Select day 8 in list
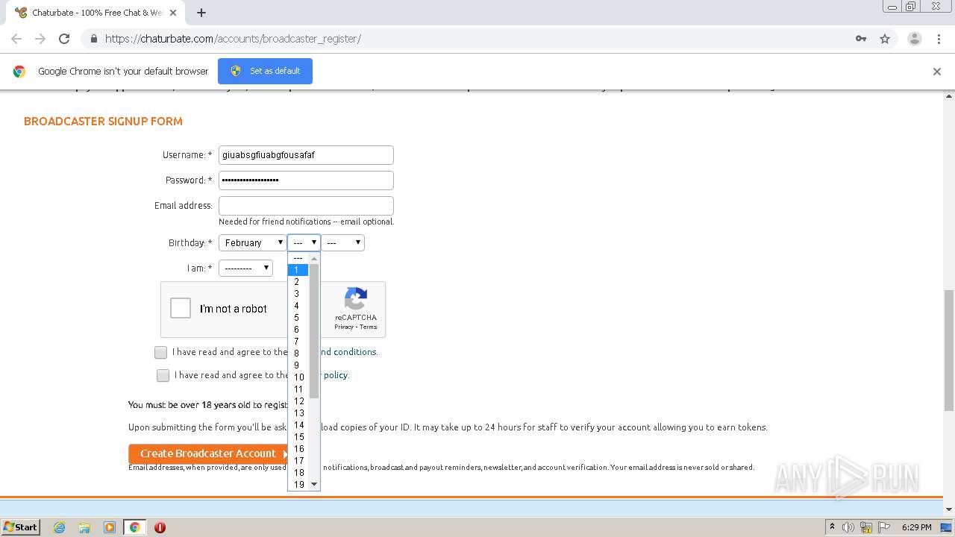The height and width of the screenshot is (537, 955). click(x=298, y=354)
